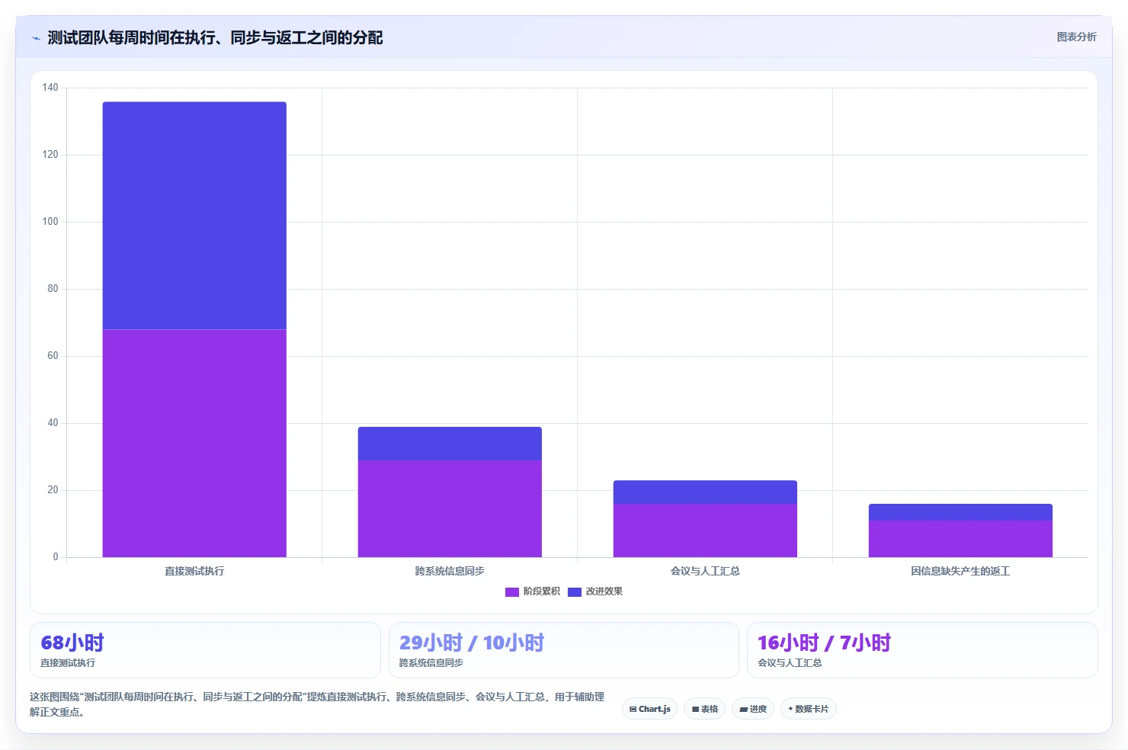Viewport: 1128px width, 750px height.
Task: Click the y-axis value 60
Action: [53, 356]
